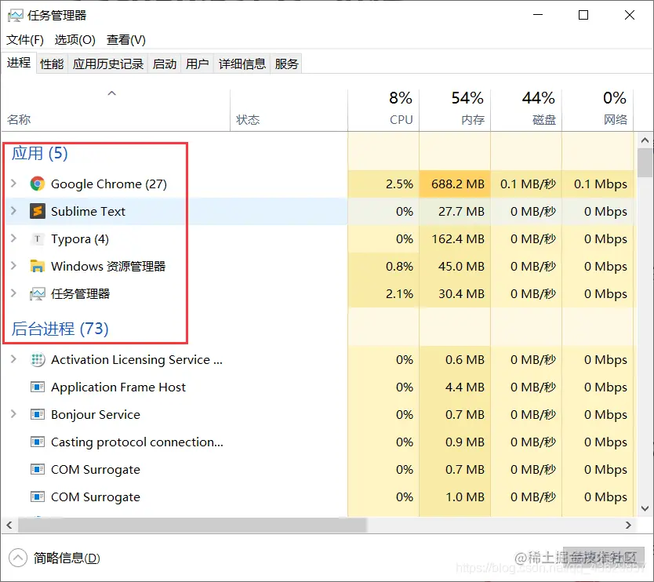Sort processes by 内存 column
The width and height of the screenshot is (654, 582).
[455, 110]
